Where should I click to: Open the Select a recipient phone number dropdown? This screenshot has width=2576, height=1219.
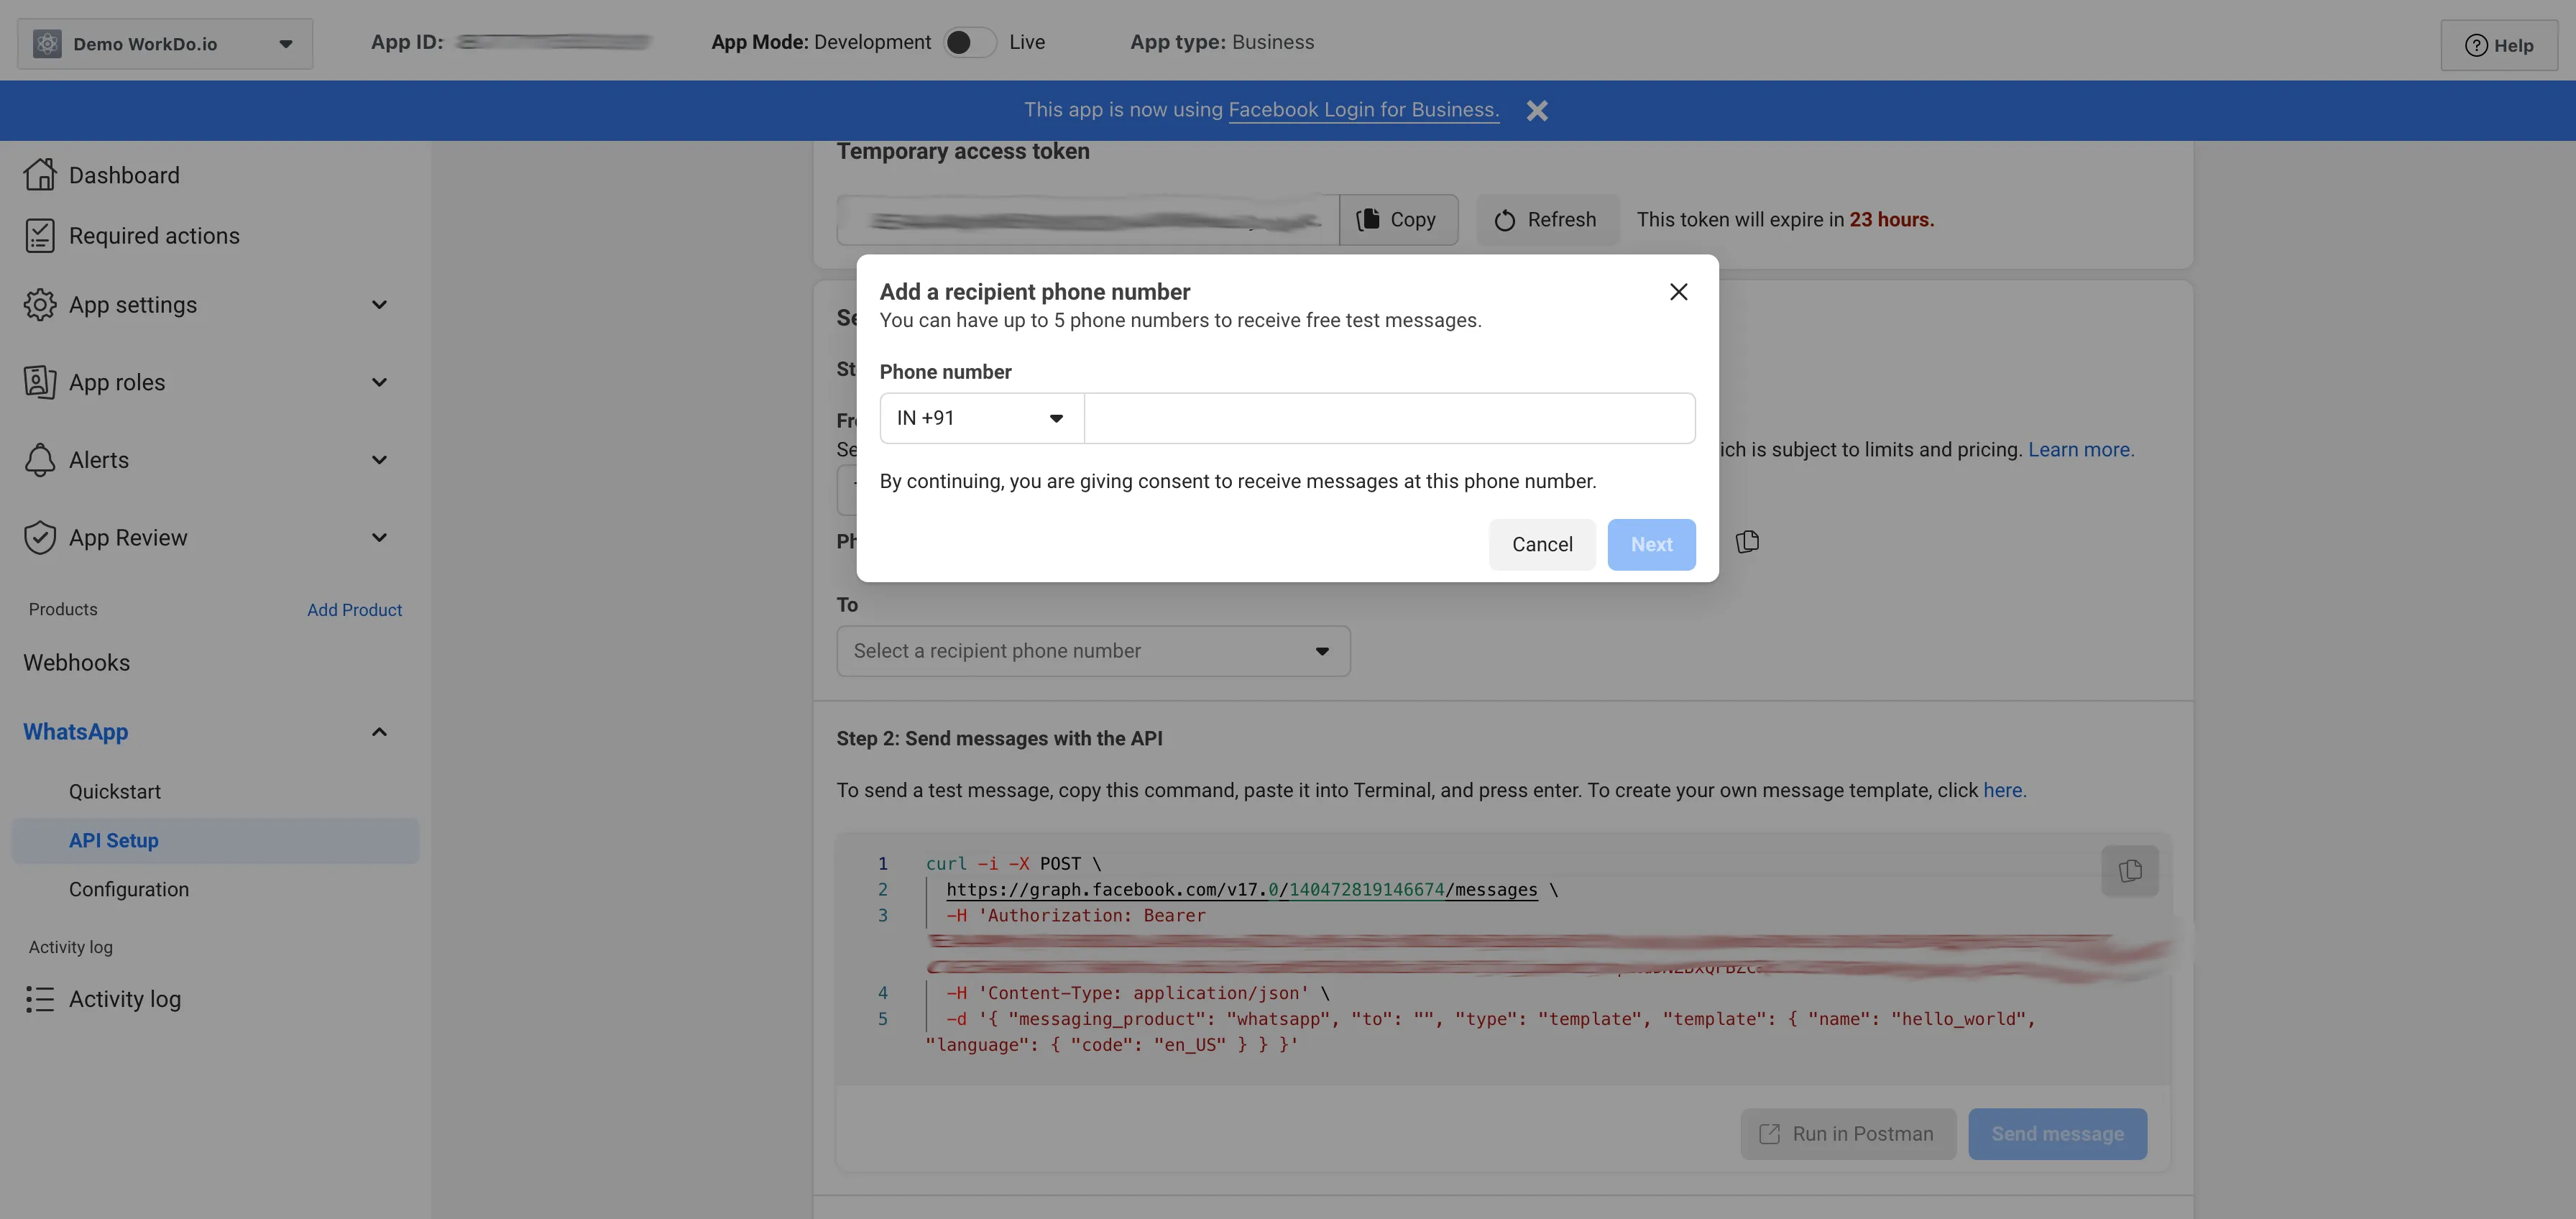[1093, 651]
